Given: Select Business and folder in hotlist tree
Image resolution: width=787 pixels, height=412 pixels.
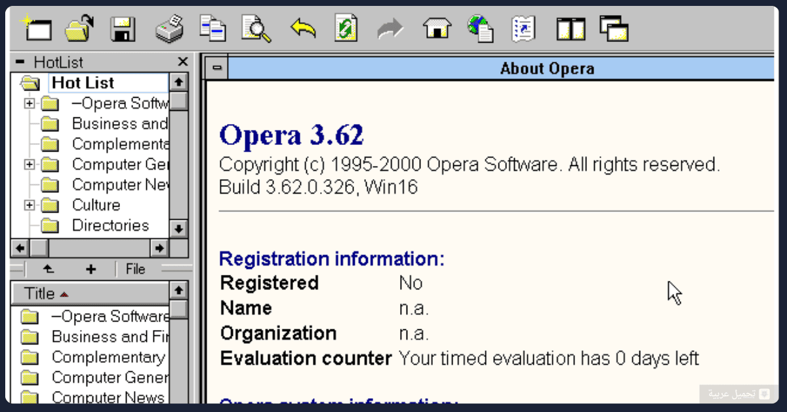Looking at the screenshot, I should pyautogui.click(x=119, y=124).
